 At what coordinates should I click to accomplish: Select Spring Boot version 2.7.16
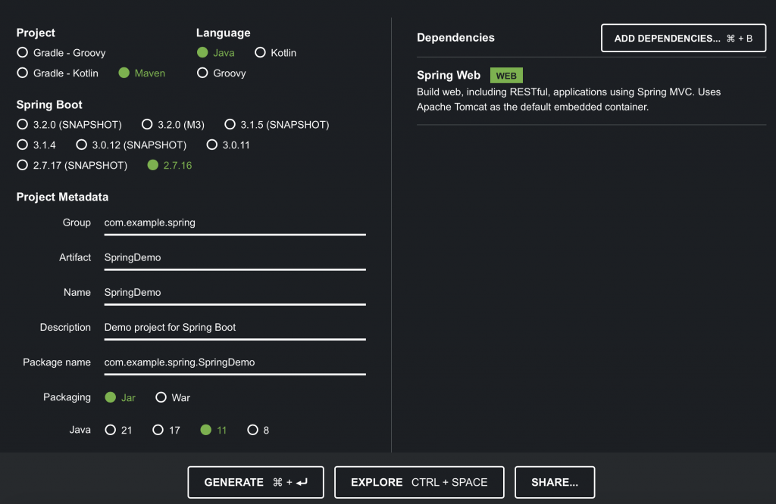click(169, 165)
